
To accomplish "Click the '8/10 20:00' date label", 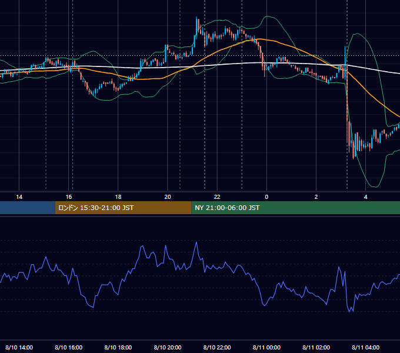I will tap(168, 347).
